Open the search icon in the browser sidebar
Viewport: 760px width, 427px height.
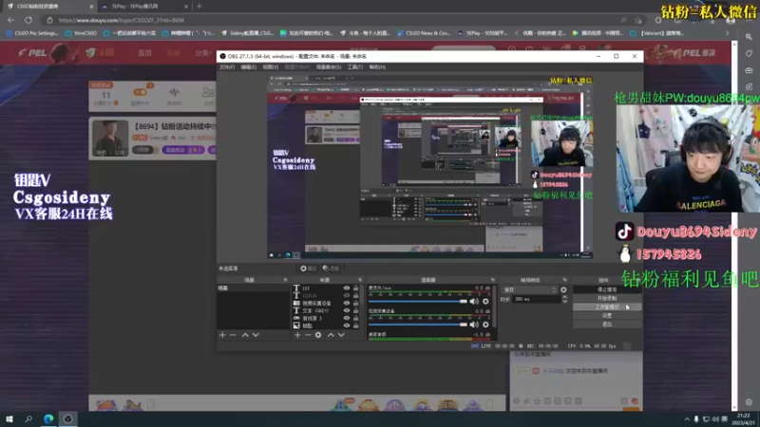[749, 37]
